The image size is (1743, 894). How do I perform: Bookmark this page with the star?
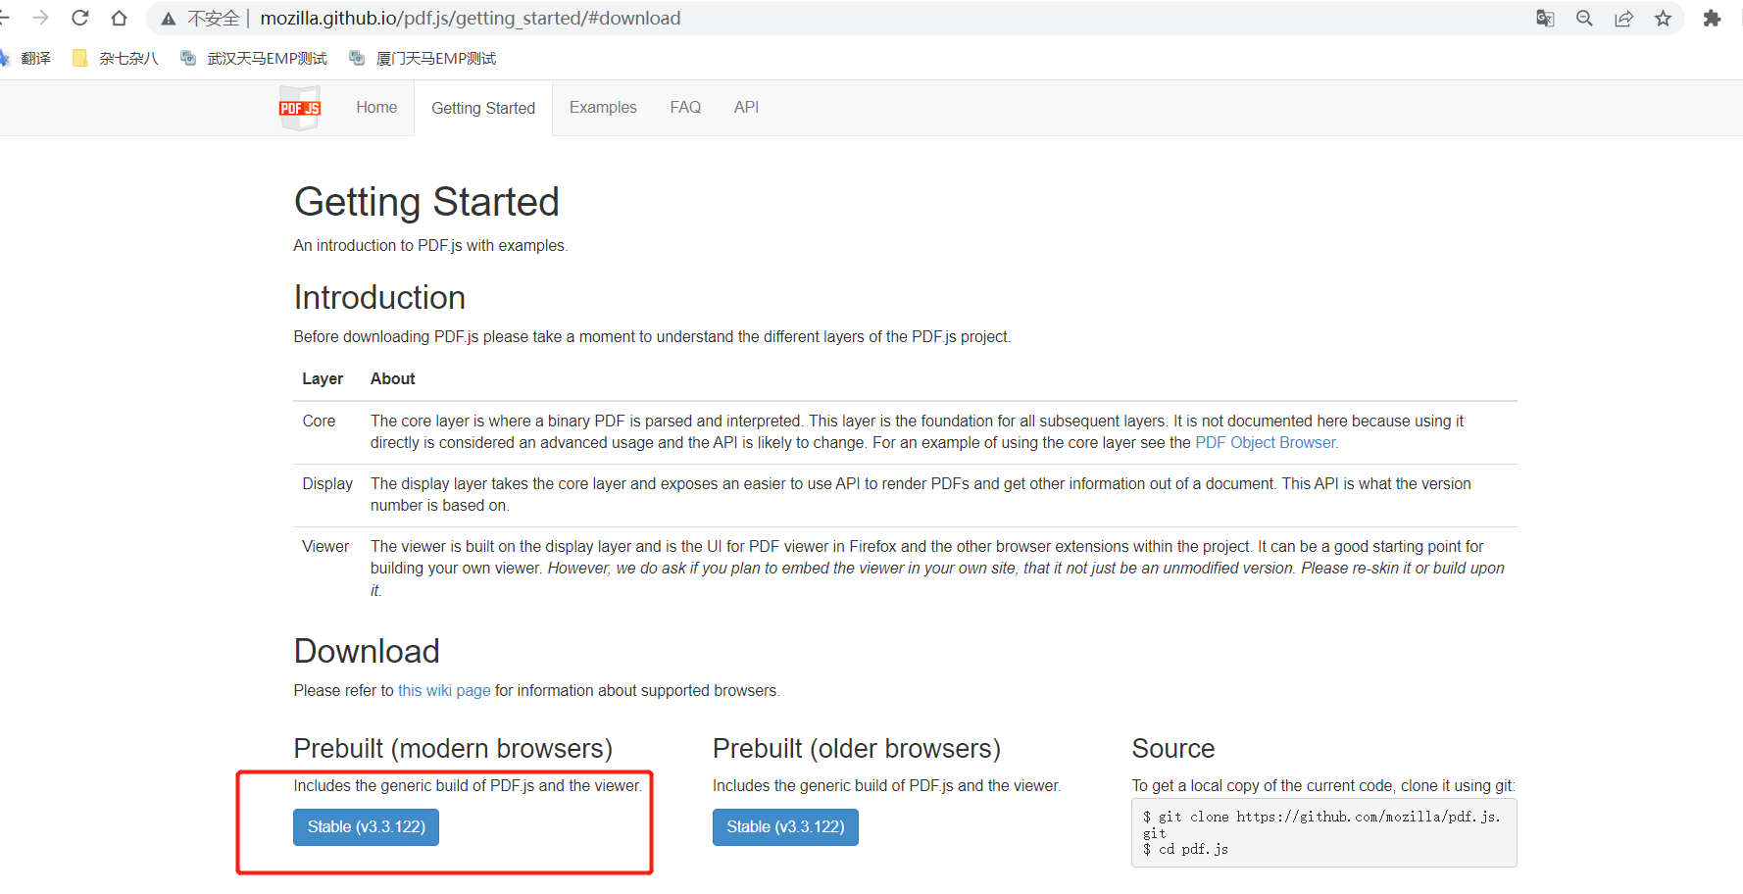(x=1664, y=18)
